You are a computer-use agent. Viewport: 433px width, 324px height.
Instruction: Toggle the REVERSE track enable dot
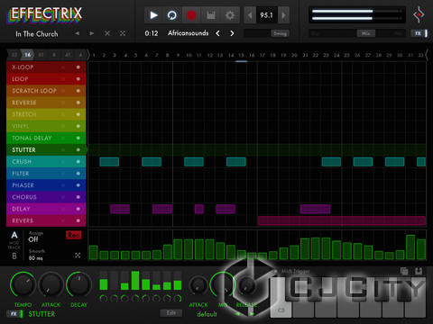(x=78, y=103)
